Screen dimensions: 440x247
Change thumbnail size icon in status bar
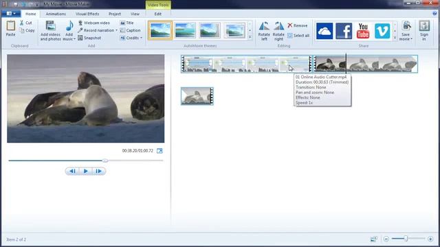373,239
